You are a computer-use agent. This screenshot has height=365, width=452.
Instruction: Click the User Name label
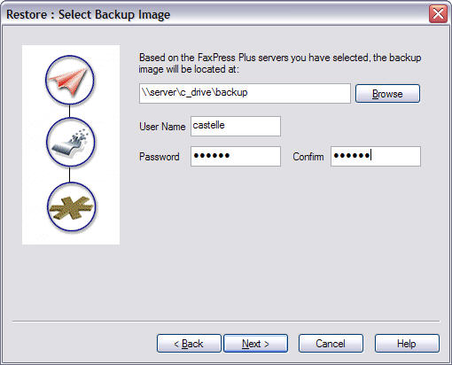162,127
